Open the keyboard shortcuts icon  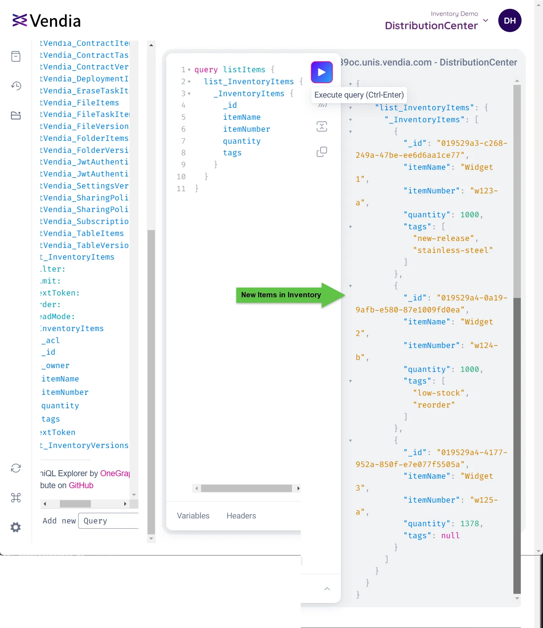coord(16,498)
